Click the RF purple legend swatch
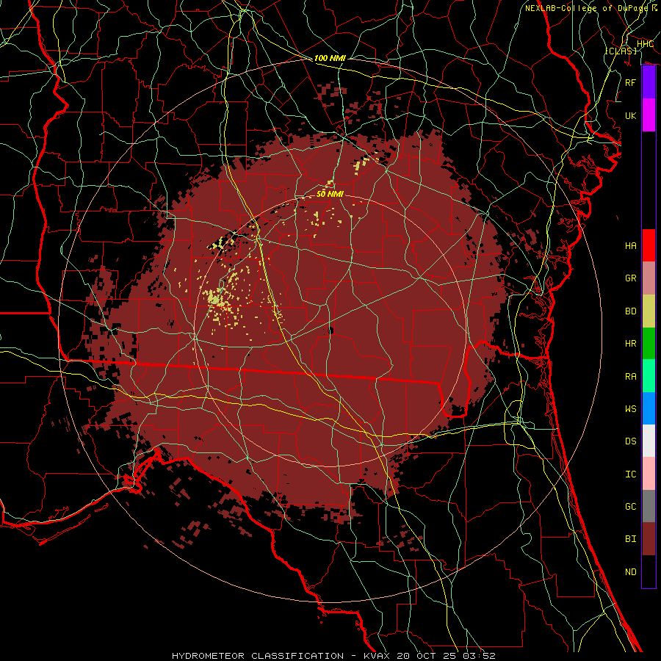Image resolution: width=661 pixels, height=661 pixels. coord(649,82)
